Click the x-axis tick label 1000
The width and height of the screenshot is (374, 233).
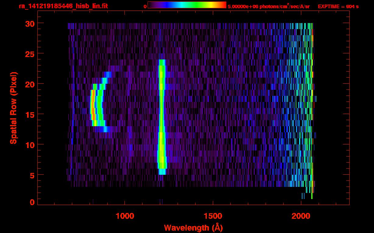pyautogui.click(x=125, y=216)
